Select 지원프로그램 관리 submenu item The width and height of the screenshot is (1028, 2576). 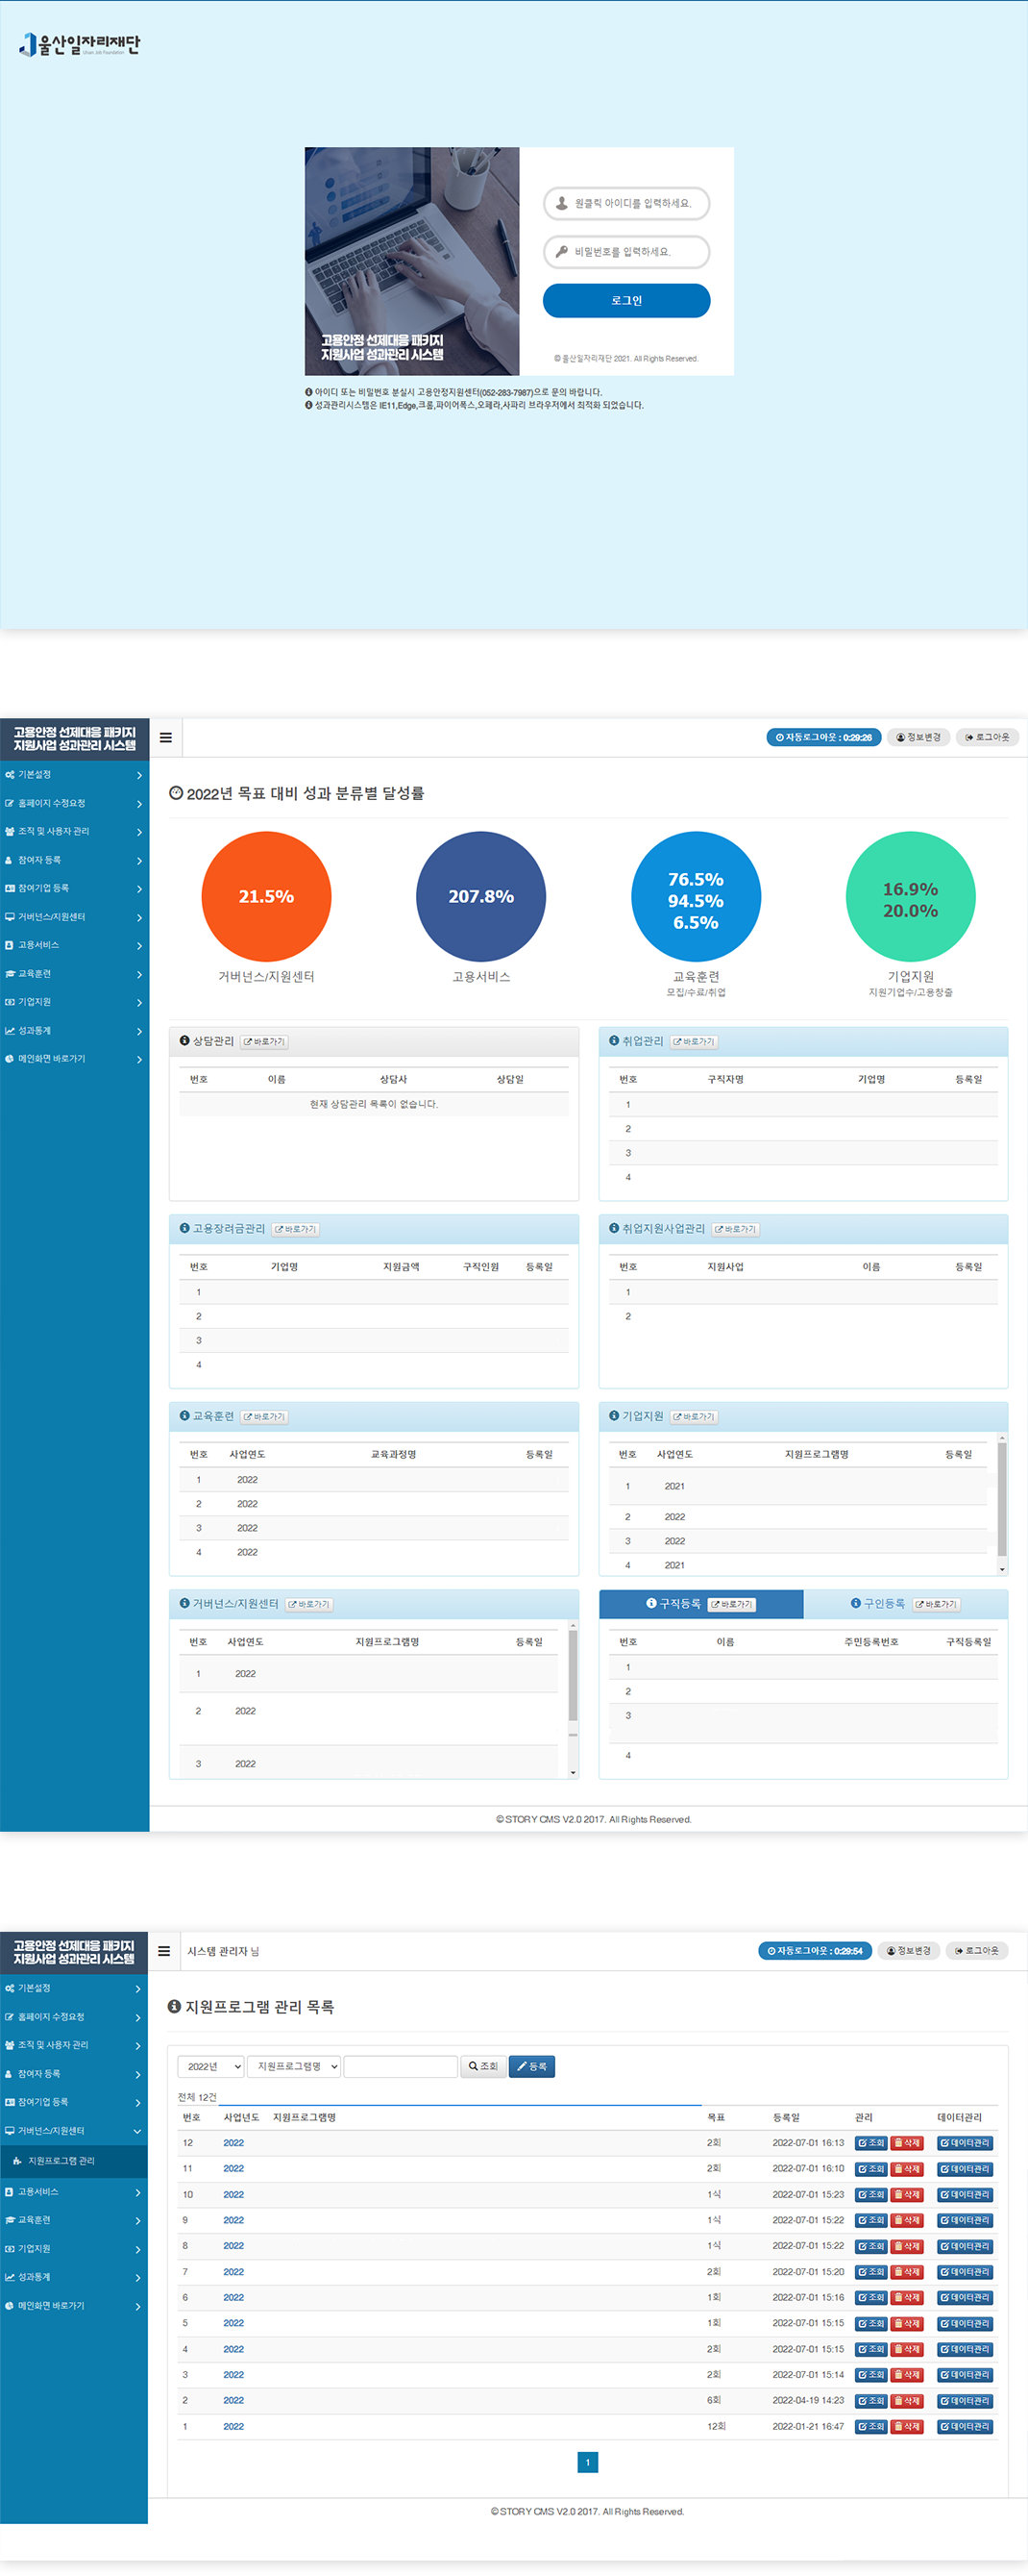(74, 2160)
